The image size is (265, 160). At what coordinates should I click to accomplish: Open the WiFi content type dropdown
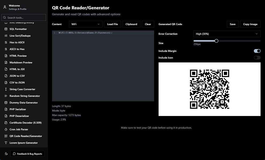click(85, 24)
